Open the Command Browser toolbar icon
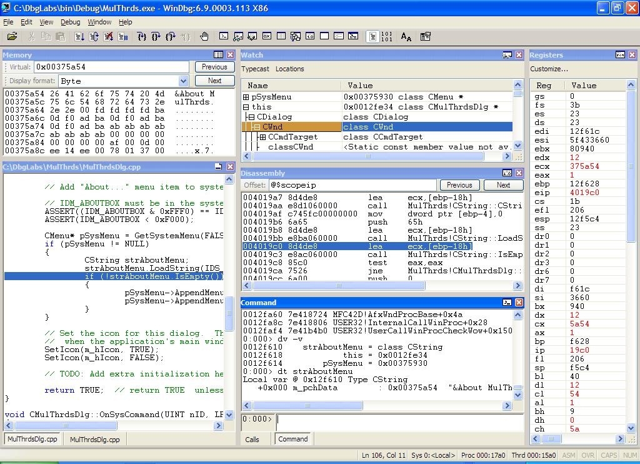 click(353, 36)
